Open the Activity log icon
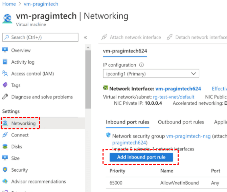The width and height of the screenshot is (227, 192). pos(5,62)
